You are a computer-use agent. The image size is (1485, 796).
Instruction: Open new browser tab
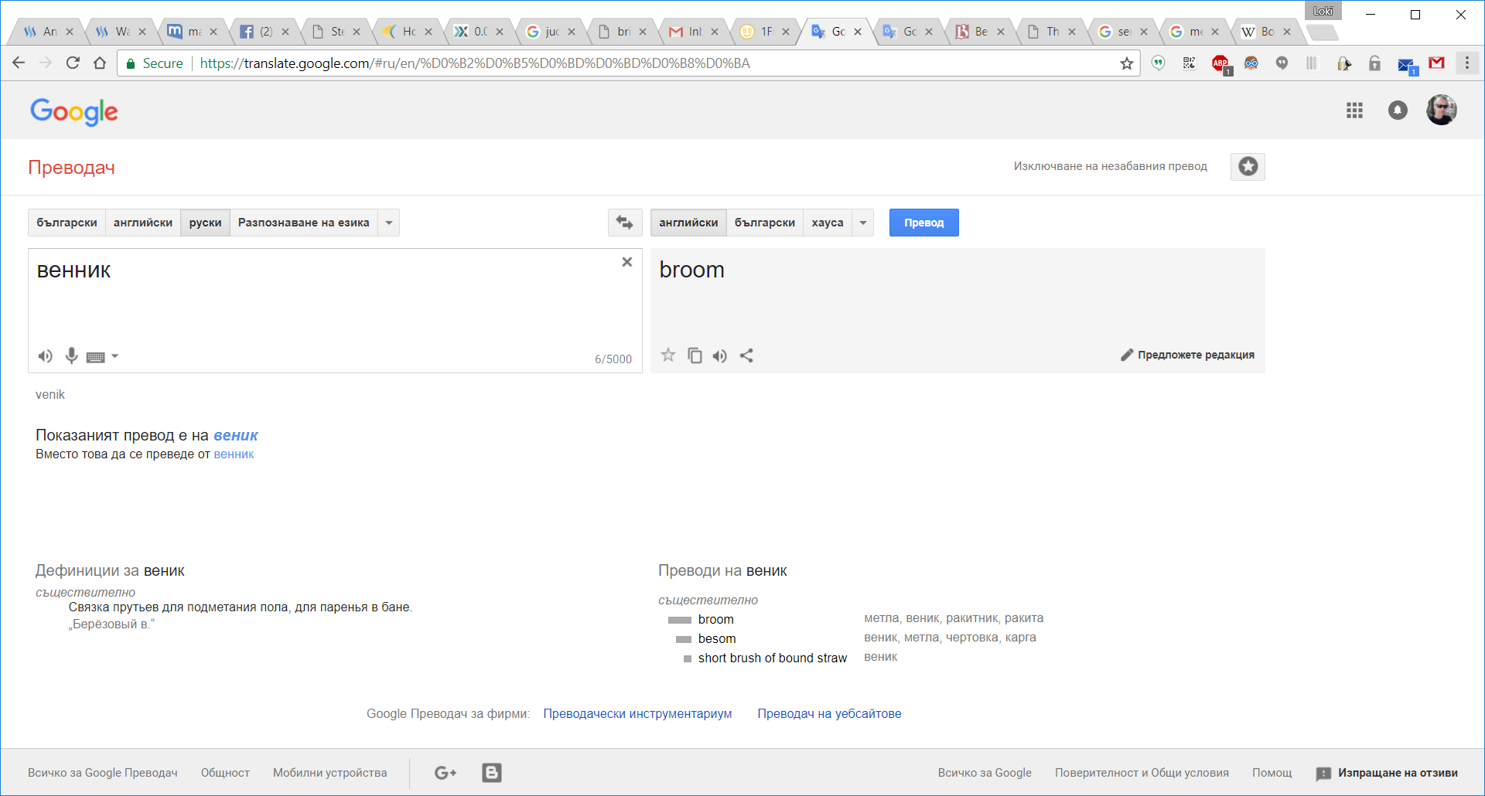(1323, 32)
